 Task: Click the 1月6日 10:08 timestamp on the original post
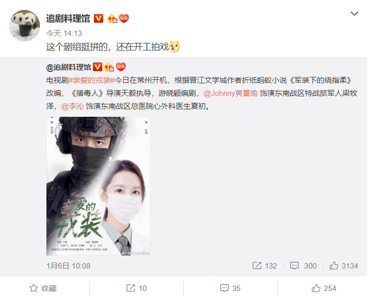[68, 266]
